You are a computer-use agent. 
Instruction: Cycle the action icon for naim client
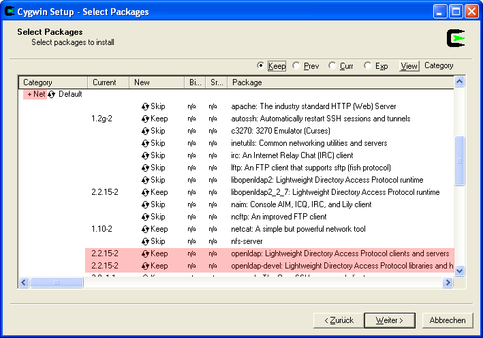[145, 205]
